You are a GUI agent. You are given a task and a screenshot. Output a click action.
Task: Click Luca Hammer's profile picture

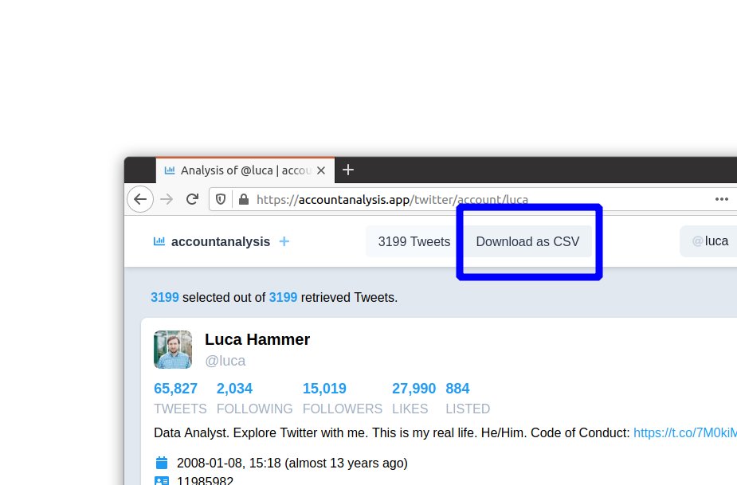point(173,350)
